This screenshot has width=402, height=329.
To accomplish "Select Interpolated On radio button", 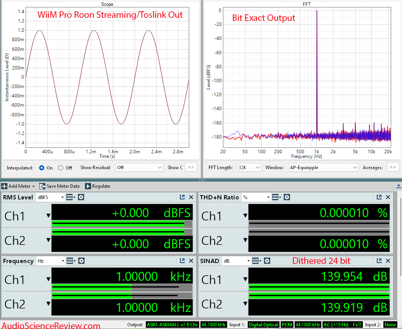I will (41, 168).
